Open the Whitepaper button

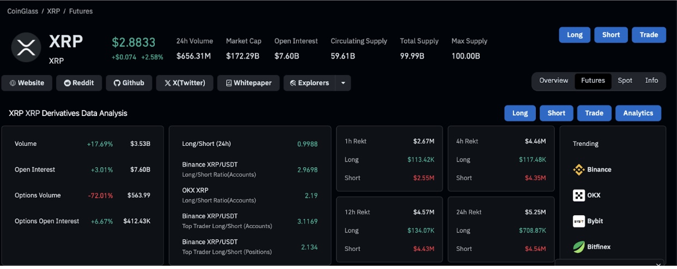249,83
